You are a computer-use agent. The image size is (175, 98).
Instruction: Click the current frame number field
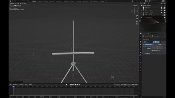point(117,85)
